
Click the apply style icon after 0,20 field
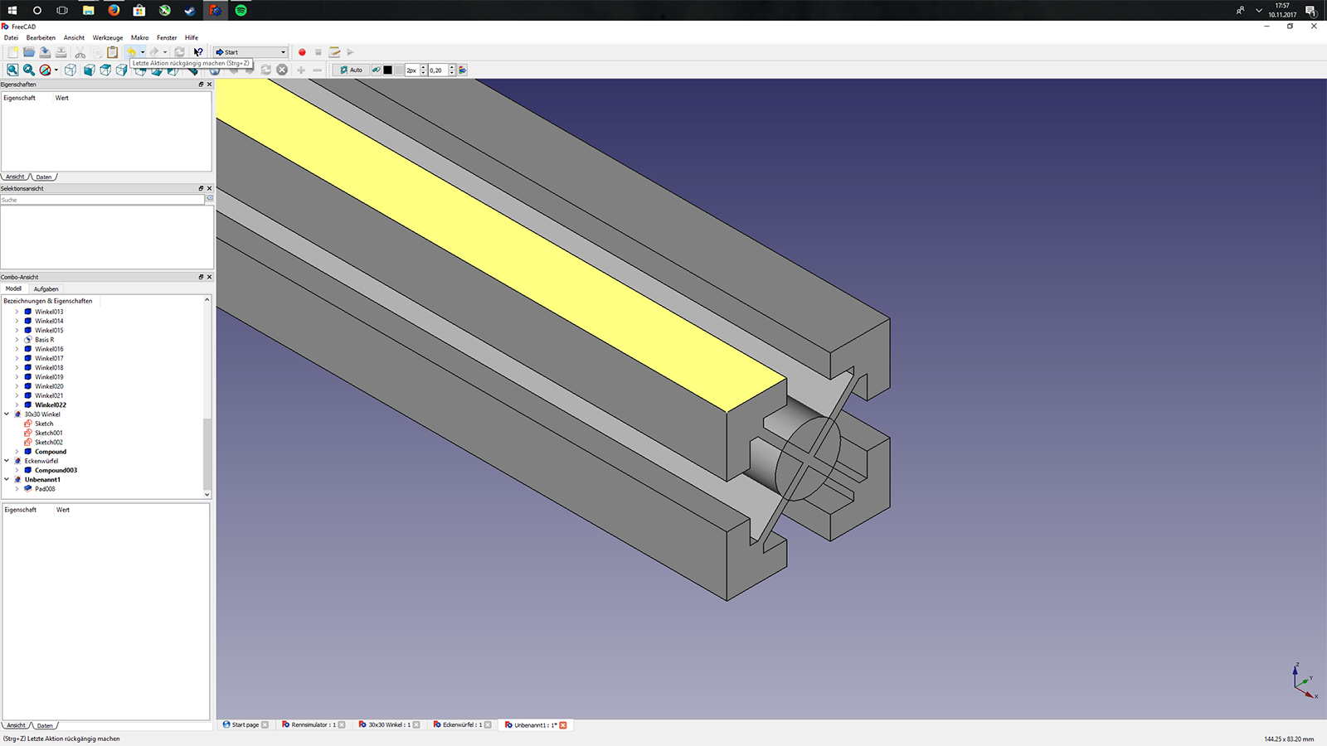pyautogui.click(x=463, y=70)
